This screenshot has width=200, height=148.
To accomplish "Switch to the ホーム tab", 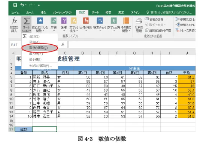I will (30, 12).
